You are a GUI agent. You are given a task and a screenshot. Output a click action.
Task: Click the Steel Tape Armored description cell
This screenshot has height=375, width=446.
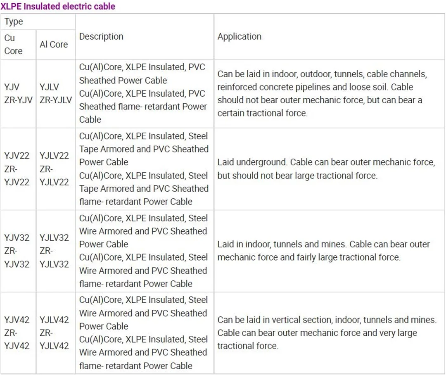(144, 169)
